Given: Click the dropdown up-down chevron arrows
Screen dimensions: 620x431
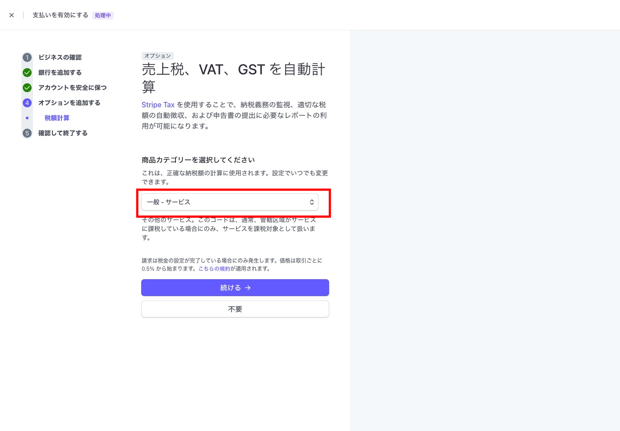Looking at the screenshot, I should pyautogui.click(x=312, y=202).
